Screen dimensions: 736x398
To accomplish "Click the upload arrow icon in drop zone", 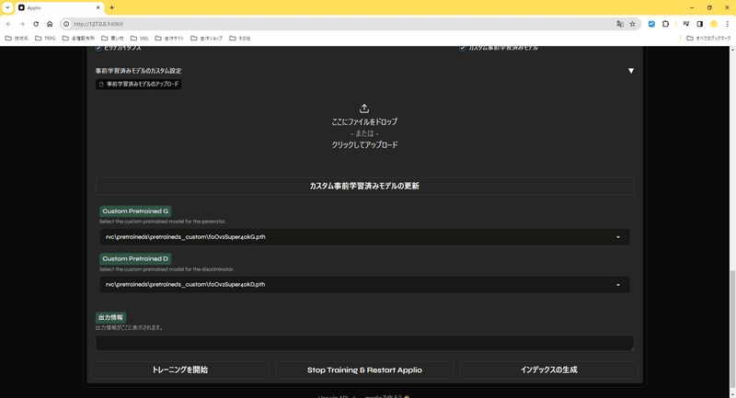I will pos(364,108).
